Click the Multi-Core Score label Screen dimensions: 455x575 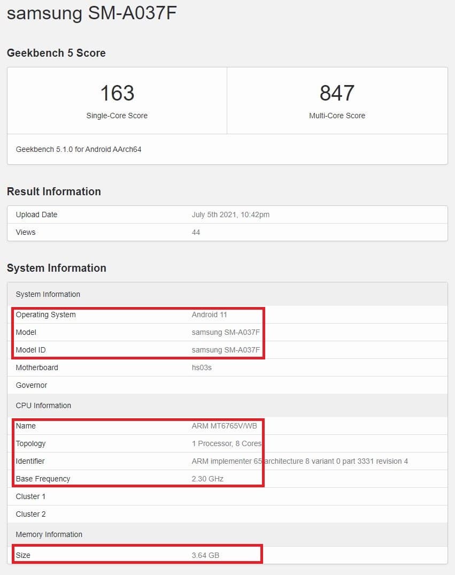point(337,116)
